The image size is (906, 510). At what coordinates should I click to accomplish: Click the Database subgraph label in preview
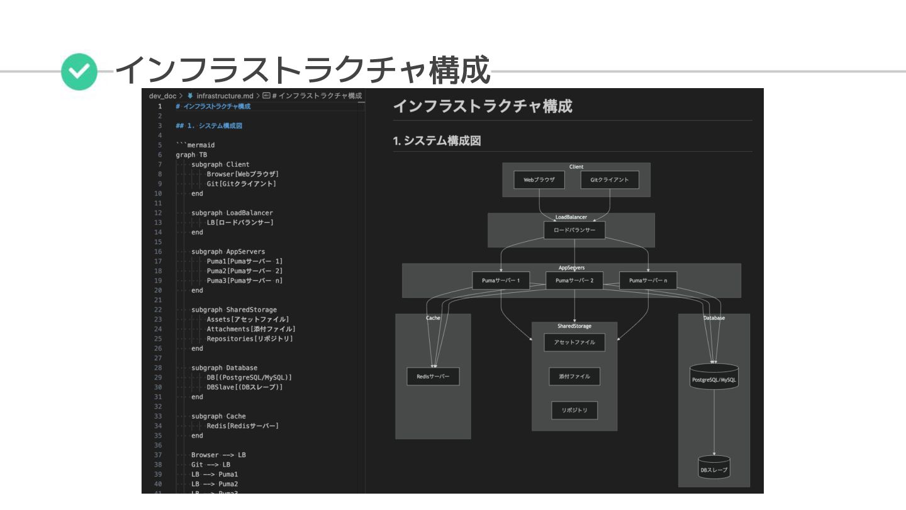tap(714, 318)
